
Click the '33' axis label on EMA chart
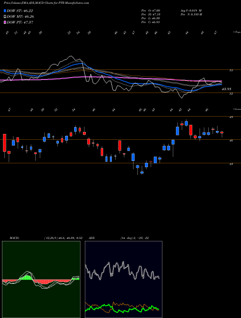coord(231,70)
